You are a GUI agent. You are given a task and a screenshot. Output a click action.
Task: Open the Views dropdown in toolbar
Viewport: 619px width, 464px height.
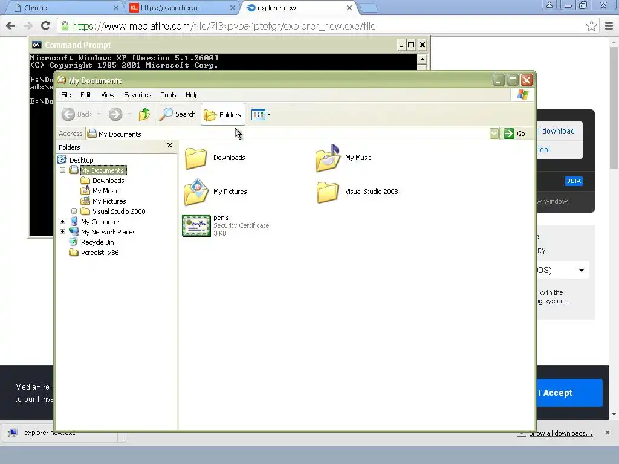click(261, 115)
